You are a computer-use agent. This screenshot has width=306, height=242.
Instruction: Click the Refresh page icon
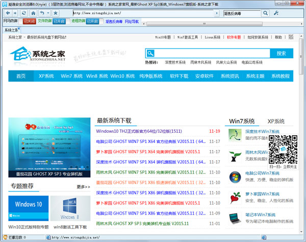click(24, 13)
